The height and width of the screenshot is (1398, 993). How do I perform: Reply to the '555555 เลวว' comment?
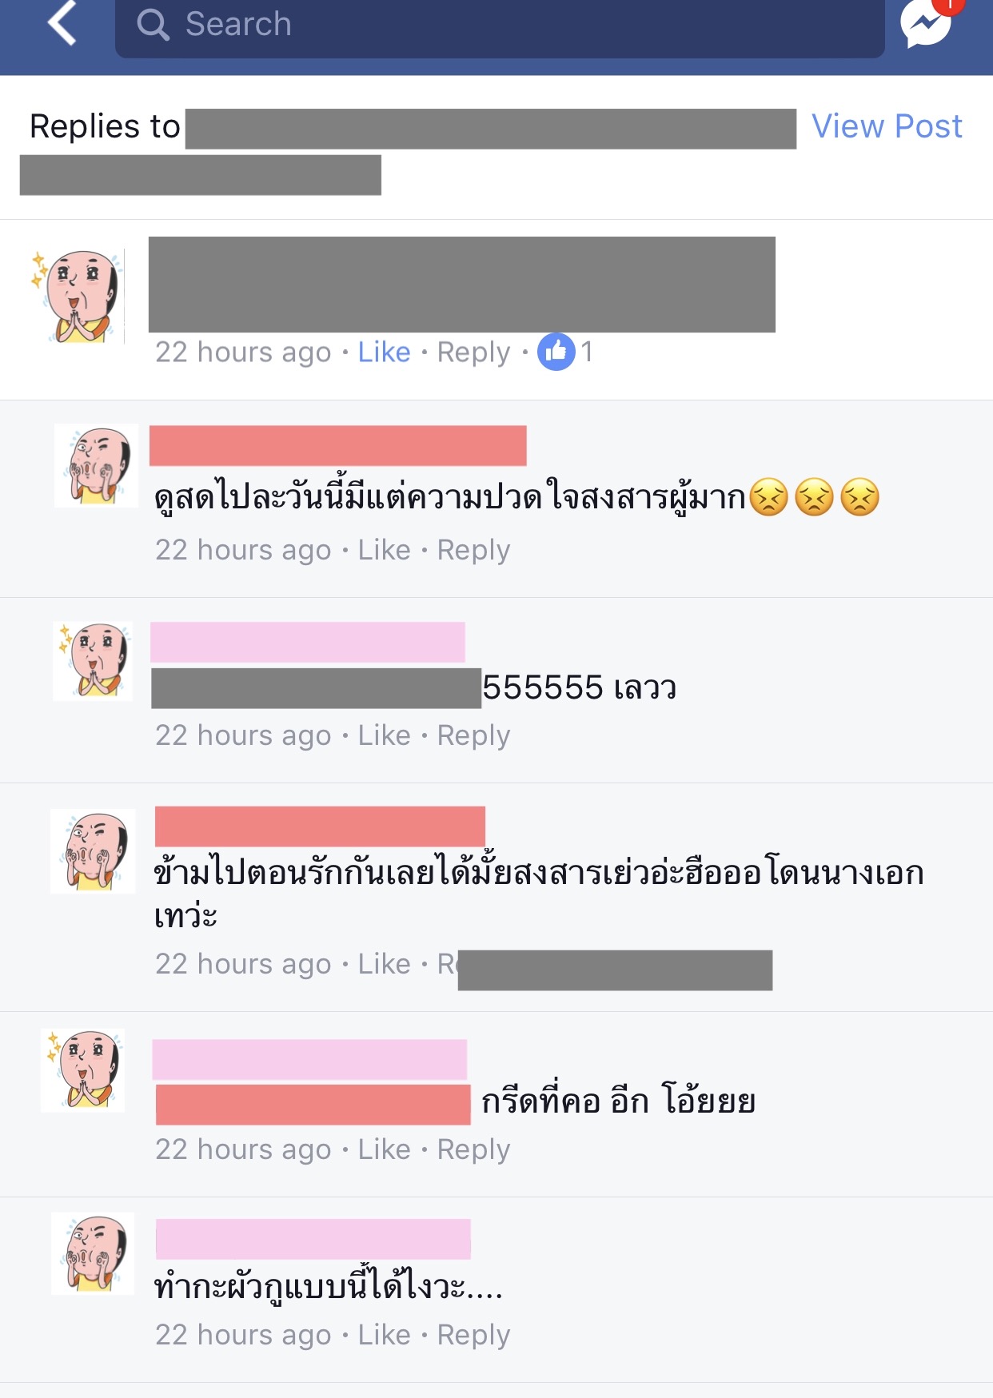pos(473,736)
